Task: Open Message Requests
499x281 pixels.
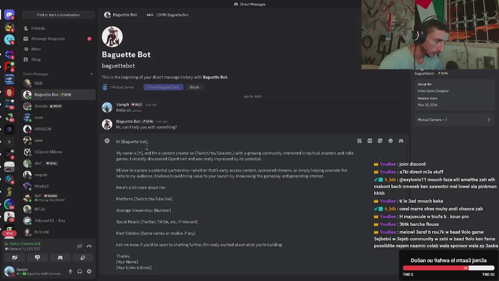Action: [x=48, y=39]
